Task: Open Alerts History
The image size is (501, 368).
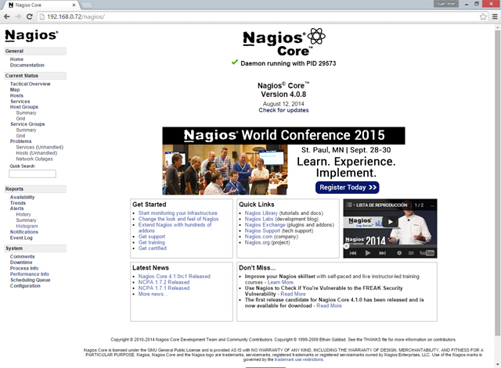Action: [x=23, y=214]
